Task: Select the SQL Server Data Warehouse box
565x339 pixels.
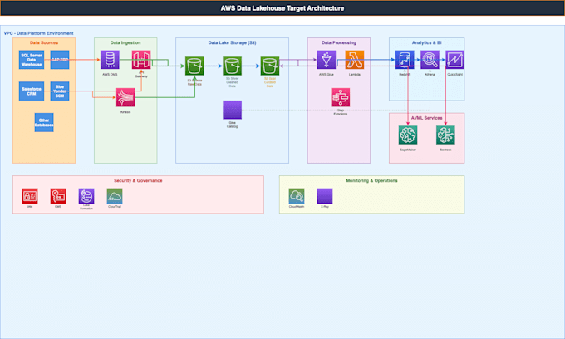Action: tap(32, 60)
